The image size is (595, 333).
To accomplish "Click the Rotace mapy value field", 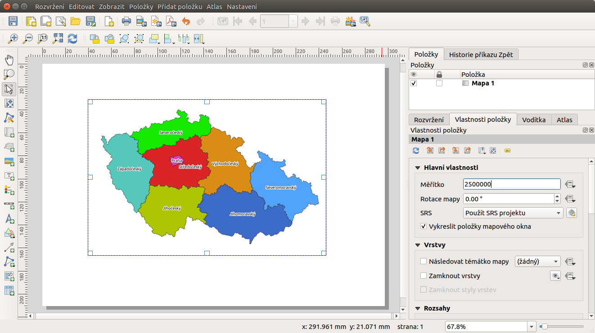I will 508,199.
